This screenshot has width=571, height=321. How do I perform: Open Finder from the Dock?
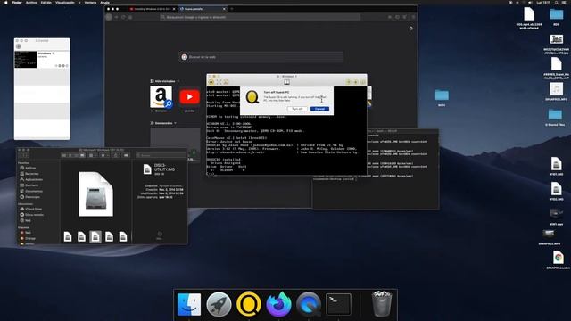pyautogui.click(x=188, y=304)
